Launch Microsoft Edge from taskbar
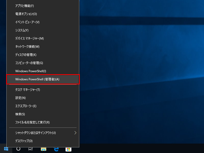This screenshot has width=204, height=153. click(x=56, y=149)
